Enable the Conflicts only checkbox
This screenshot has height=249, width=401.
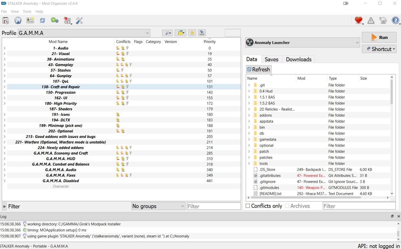click(248, 206)
